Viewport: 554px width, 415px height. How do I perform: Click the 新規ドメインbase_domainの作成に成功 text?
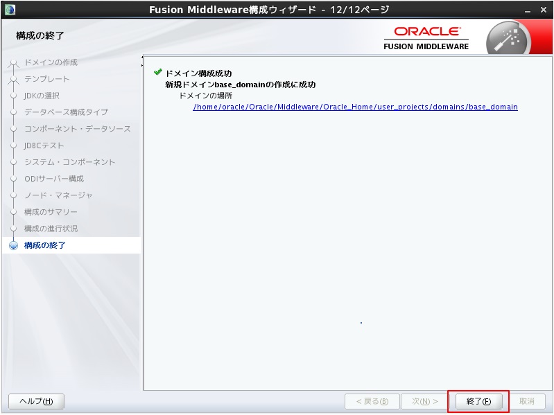[x=241, y=85]
